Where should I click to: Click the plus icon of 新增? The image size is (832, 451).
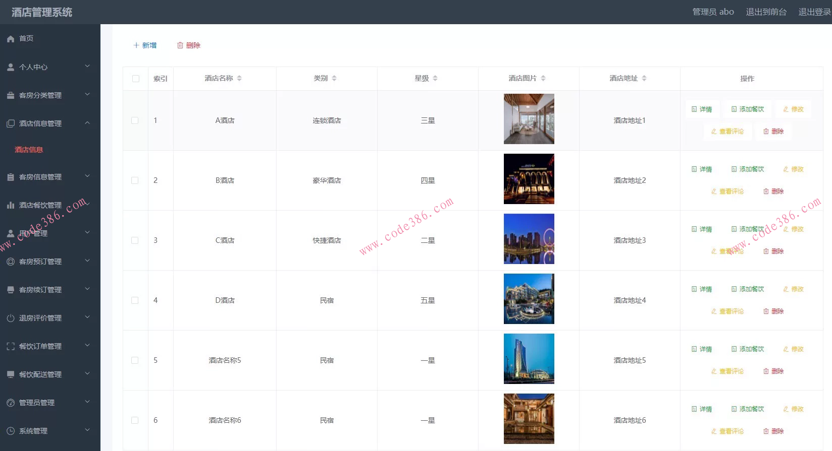(136, 45)
